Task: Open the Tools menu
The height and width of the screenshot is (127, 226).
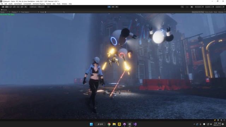Action: coord(59,4)
